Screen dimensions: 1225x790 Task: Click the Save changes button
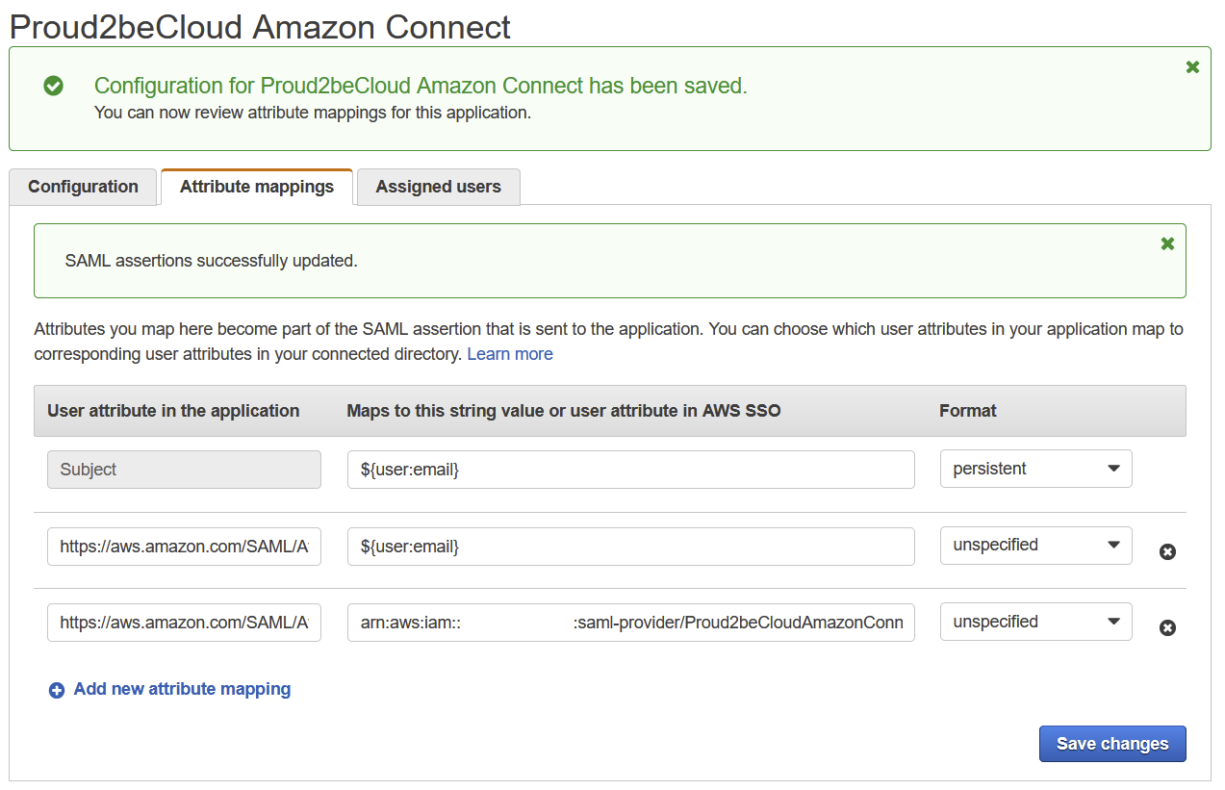tap(1111, 743)
